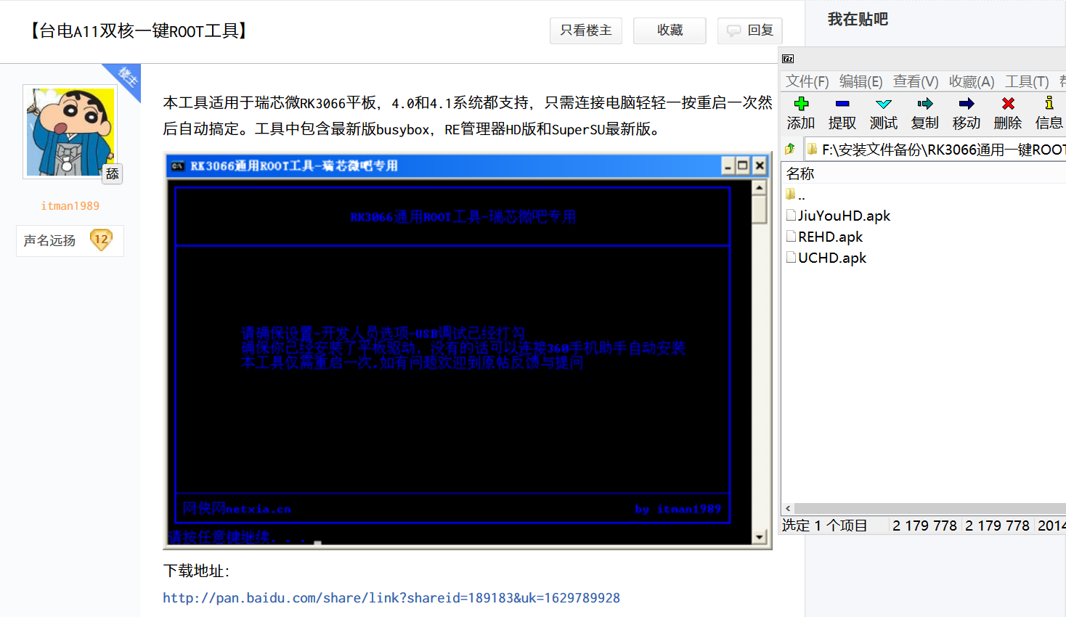1066x617 pixels.
Task: Minimize the RK3066 console window
Action: (728, 166)
